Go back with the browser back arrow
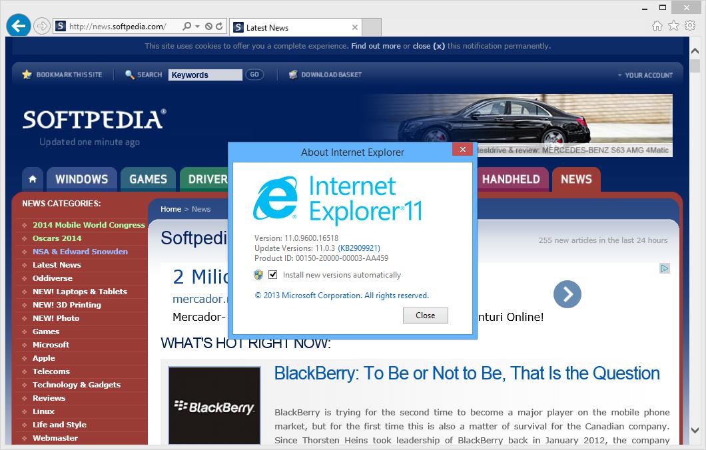 coord(19,26)
